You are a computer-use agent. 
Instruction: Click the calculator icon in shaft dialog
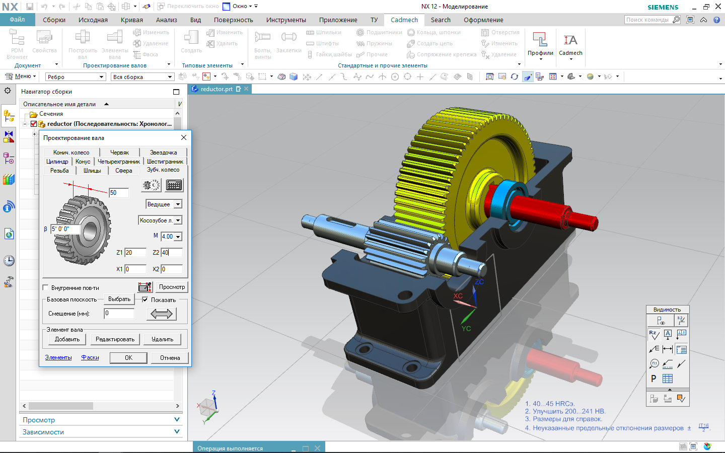[174, 185]
